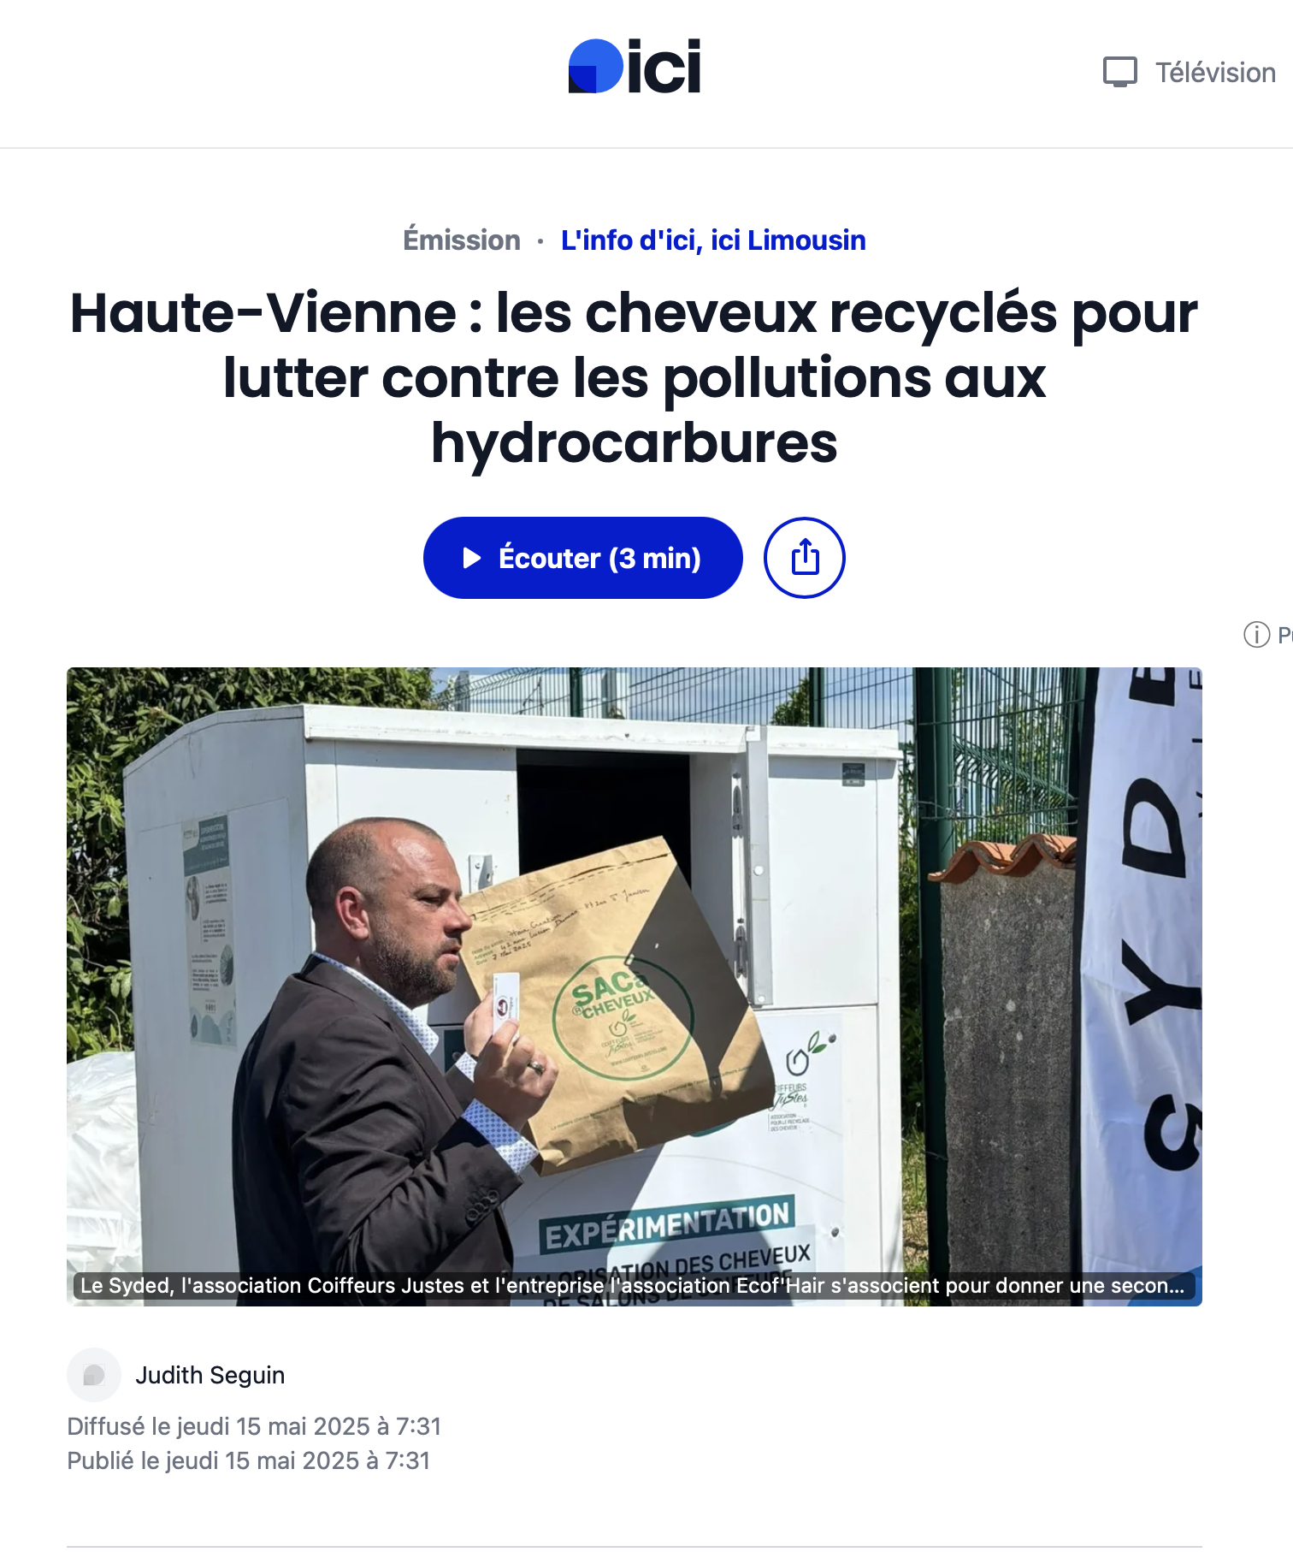Click the blue ici logo emblem

pyautogui.click(x=596, y=66)
